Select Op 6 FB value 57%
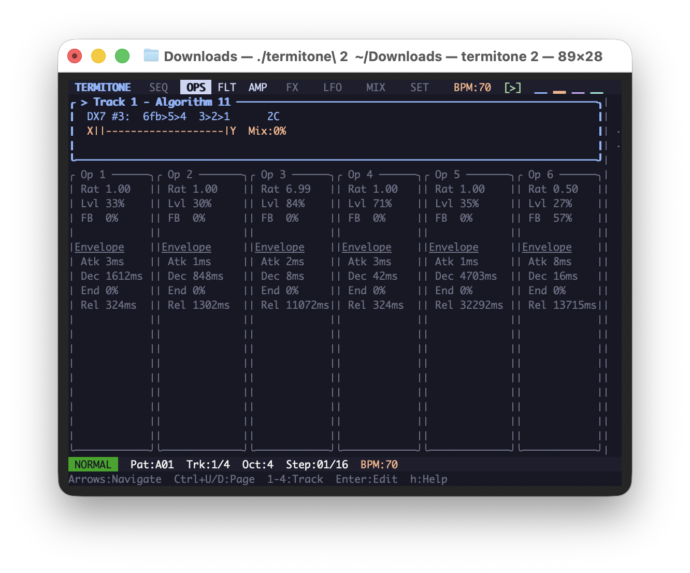Image resolution: width=690 pixels, height=573 pixels. pyautogui.click(x=563, y=218)
